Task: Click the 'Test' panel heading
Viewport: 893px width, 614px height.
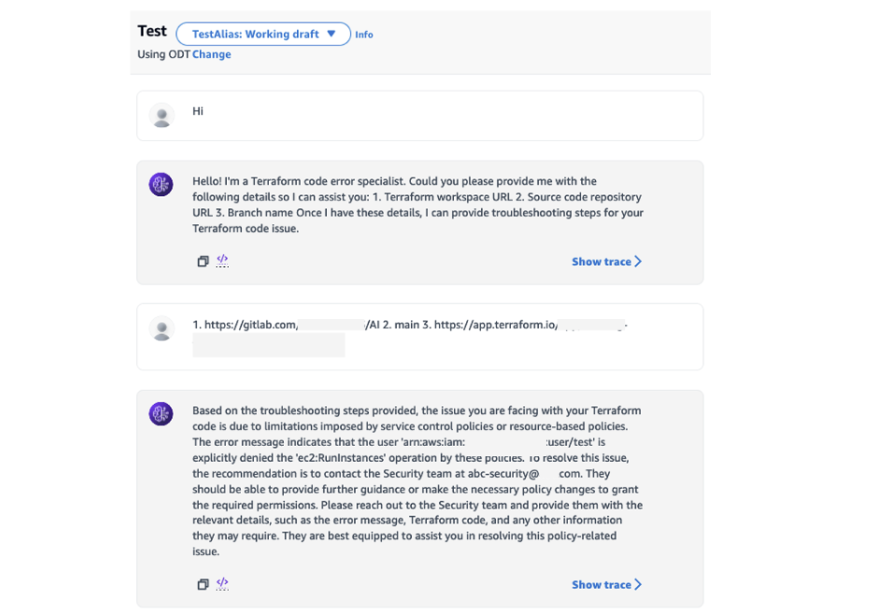Action: click(152, 31)
